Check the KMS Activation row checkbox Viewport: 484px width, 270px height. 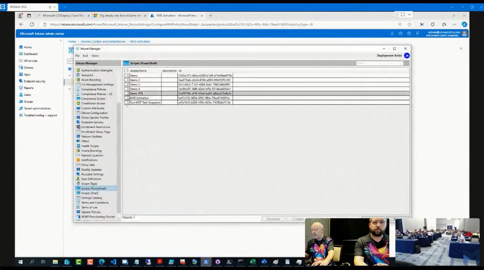(126, 98)
